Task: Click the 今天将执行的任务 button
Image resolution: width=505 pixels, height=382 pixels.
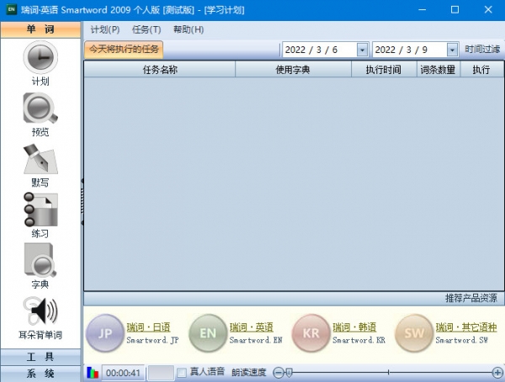Action: 124,50
